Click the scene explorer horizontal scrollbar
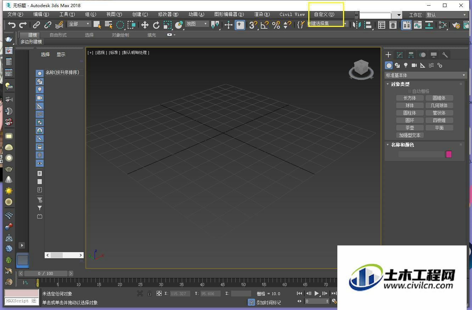Viewport: 472px width, 310px height. point(64,255)
